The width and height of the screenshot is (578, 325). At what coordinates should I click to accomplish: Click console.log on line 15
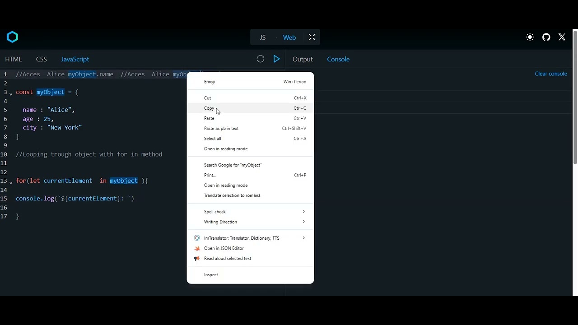(35, 199)
